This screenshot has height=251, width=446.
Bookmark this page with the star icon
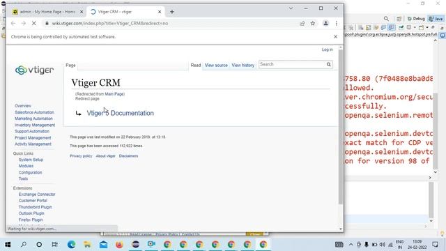(313, 23)
